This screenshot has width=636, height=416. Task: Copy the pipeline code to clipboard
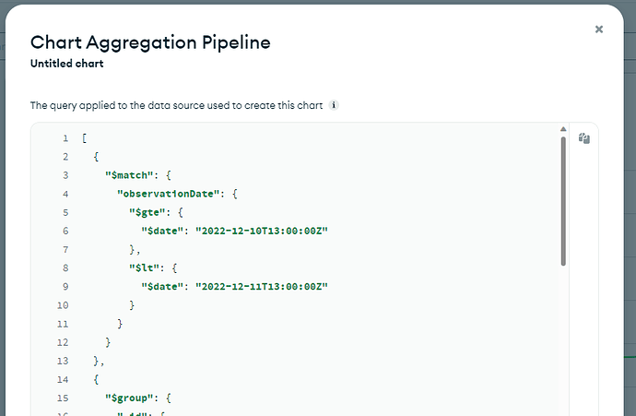coord(583,138)
